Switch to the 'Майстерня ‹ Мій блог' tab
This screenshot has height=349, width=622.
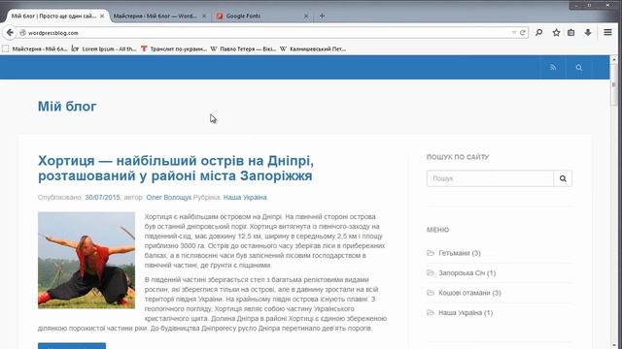click(x=155, y=16)
